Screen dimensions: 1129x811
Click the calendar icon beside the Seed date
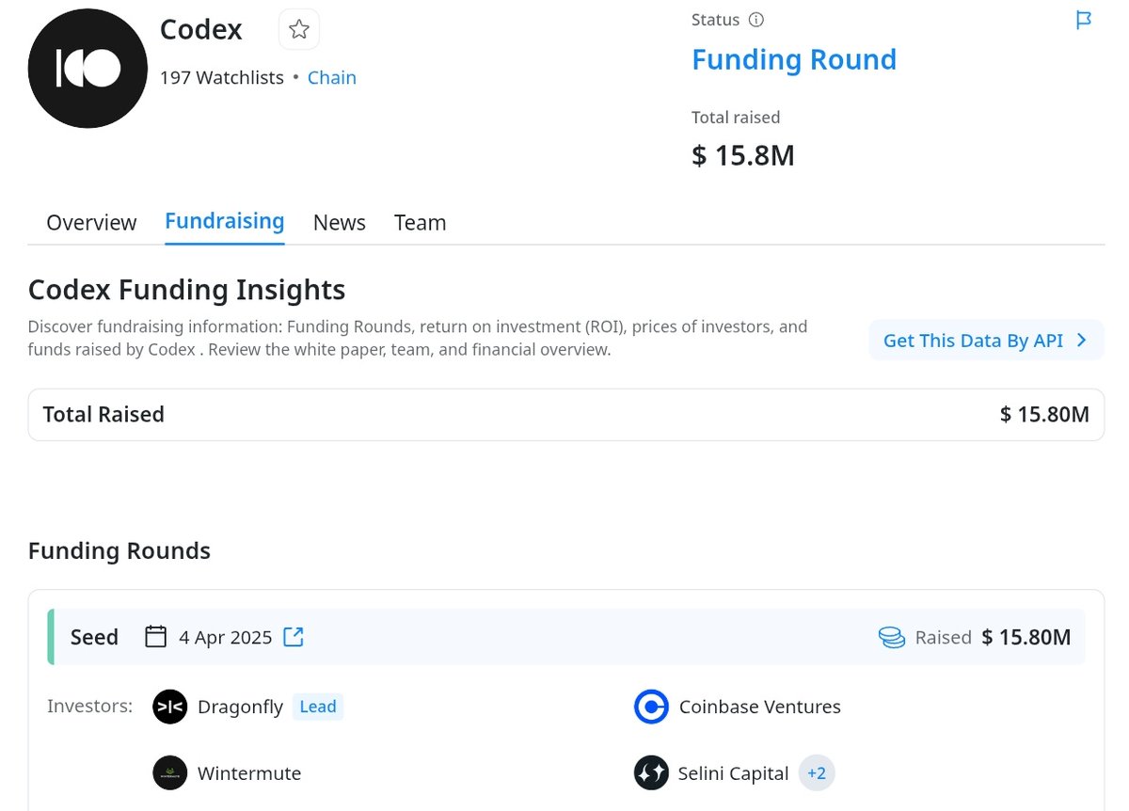point(155,636)
